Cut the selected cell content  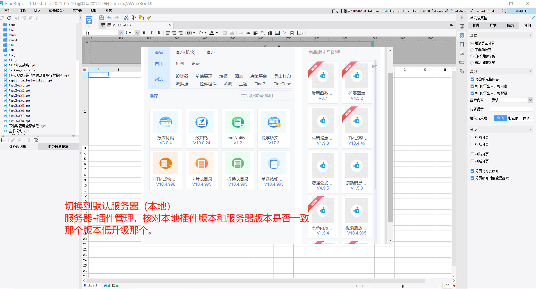coord(126,18)
